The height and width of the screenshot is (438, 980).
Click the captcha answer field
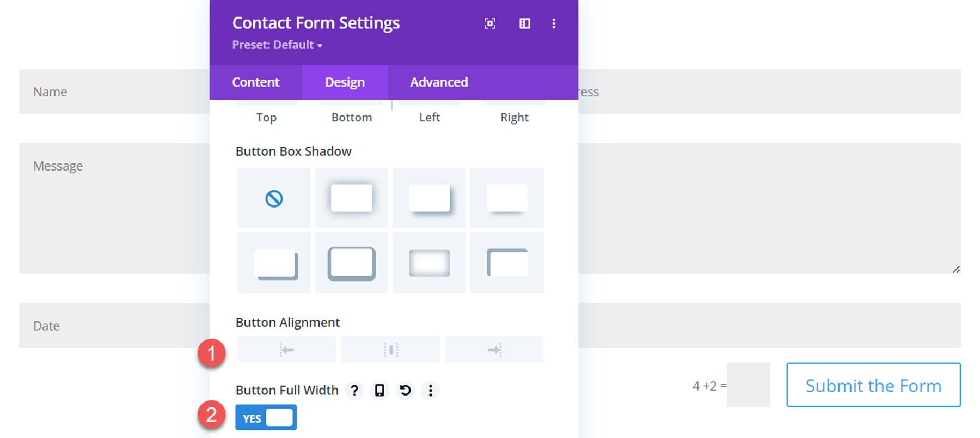tap(748, 385)
